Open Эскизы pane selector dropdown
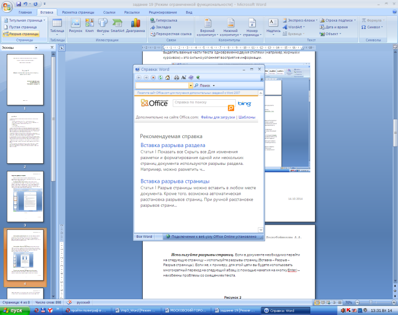398x315 pixels. pyautogui.click(x=36, y=47)
